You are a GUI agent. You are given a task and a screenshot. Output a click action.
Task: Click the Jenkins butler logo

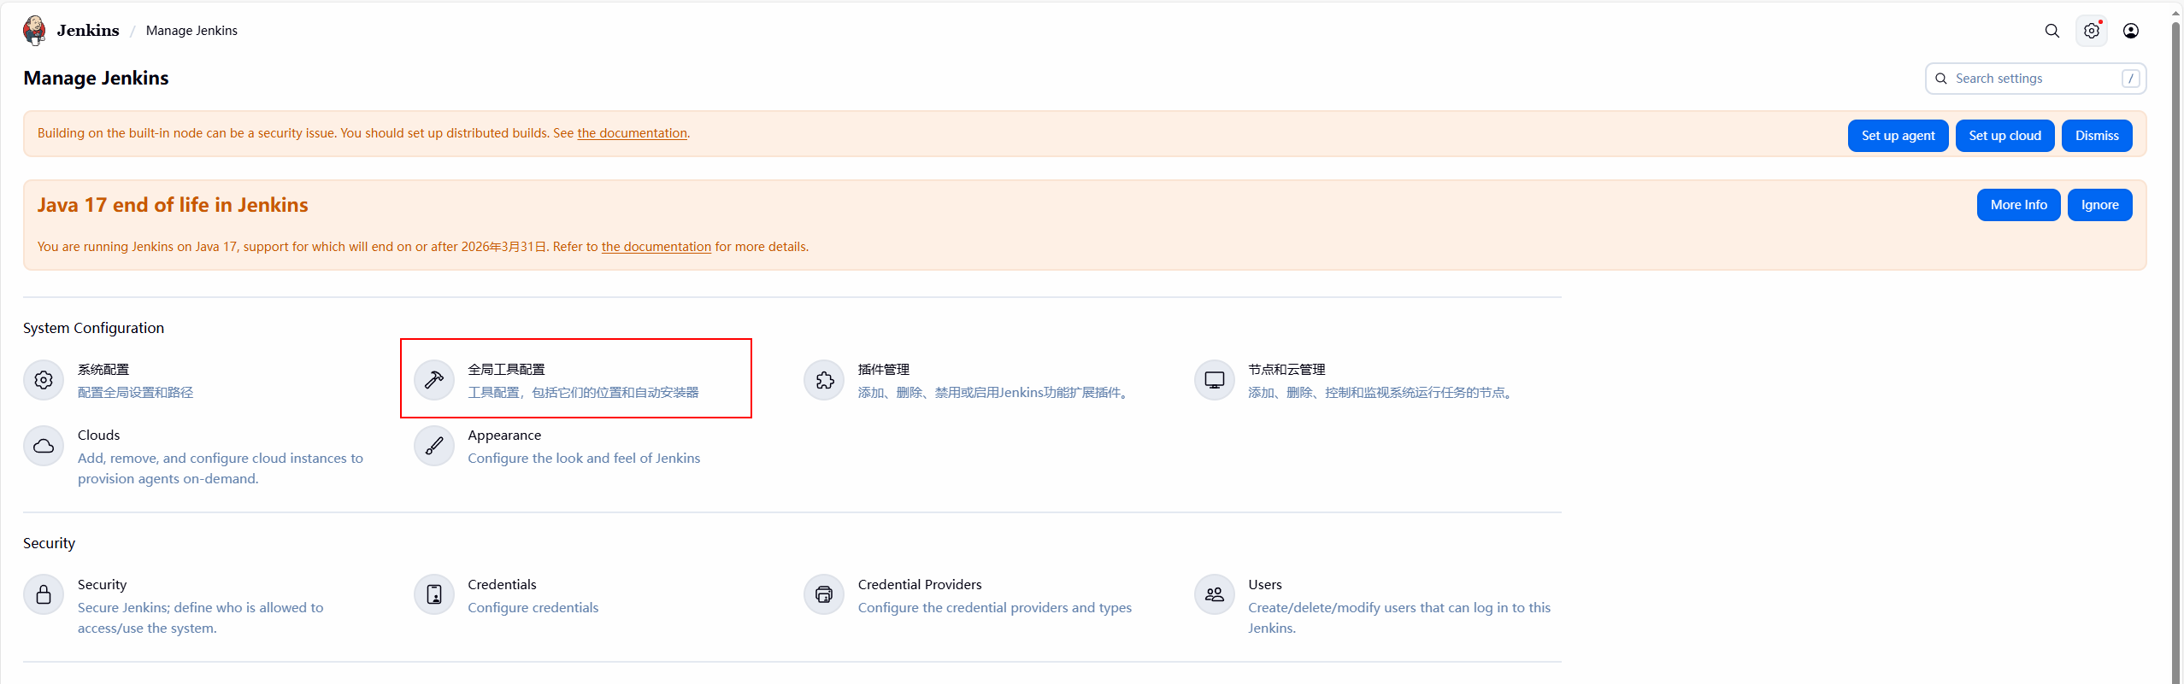[x=34, y=30]
